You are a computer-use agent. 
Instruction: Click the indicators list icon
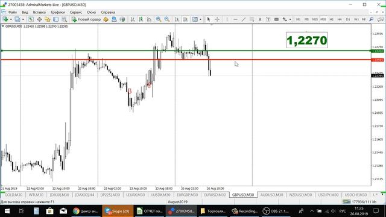click(195, 19)
